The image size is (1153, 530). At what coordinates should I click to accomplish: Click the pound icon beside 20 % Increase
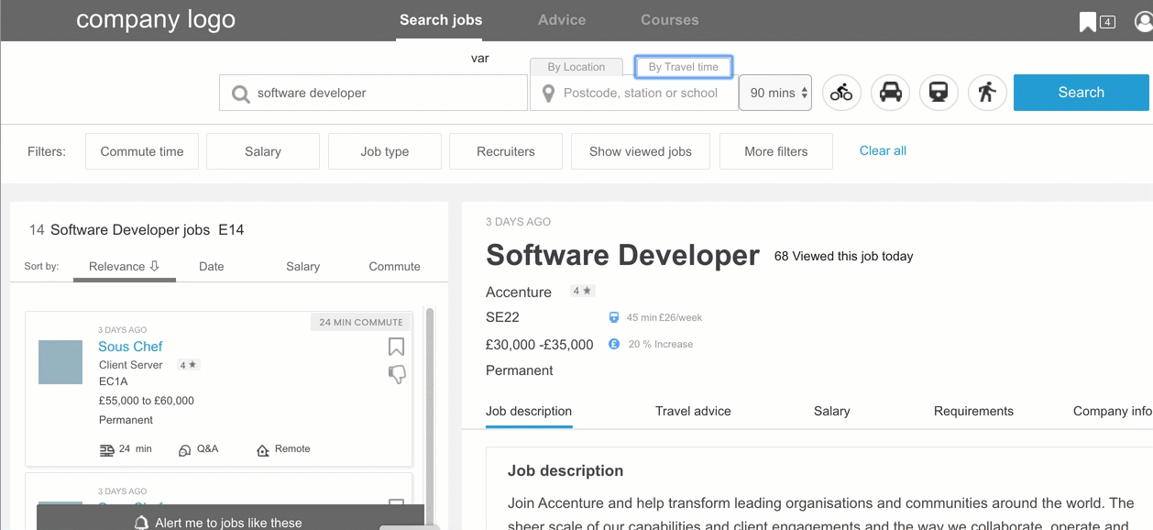(x=614, y=344)
